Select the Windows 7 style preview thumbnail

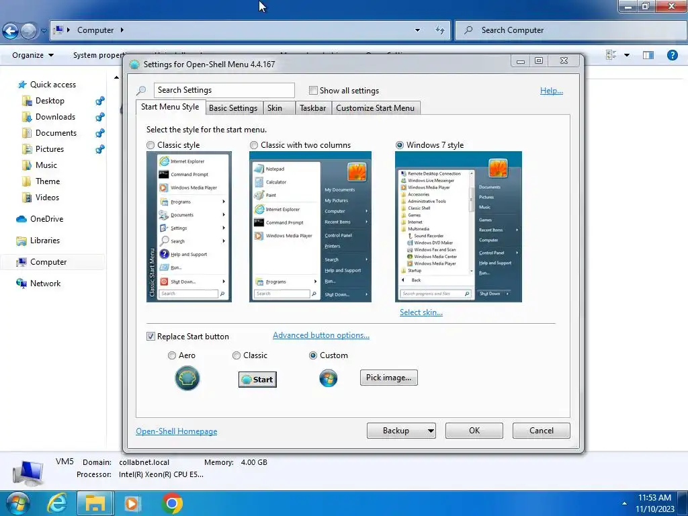pos(458,227)
